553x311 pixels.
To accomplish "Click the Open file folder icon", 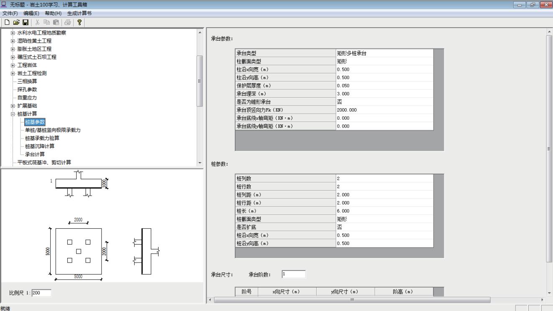I will point(16,22).
